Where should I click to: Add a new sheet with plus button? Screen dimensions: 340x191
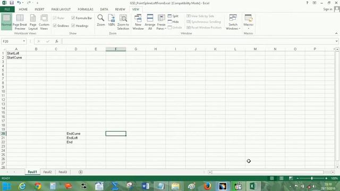pyautogui.click(x=80, y=172)
